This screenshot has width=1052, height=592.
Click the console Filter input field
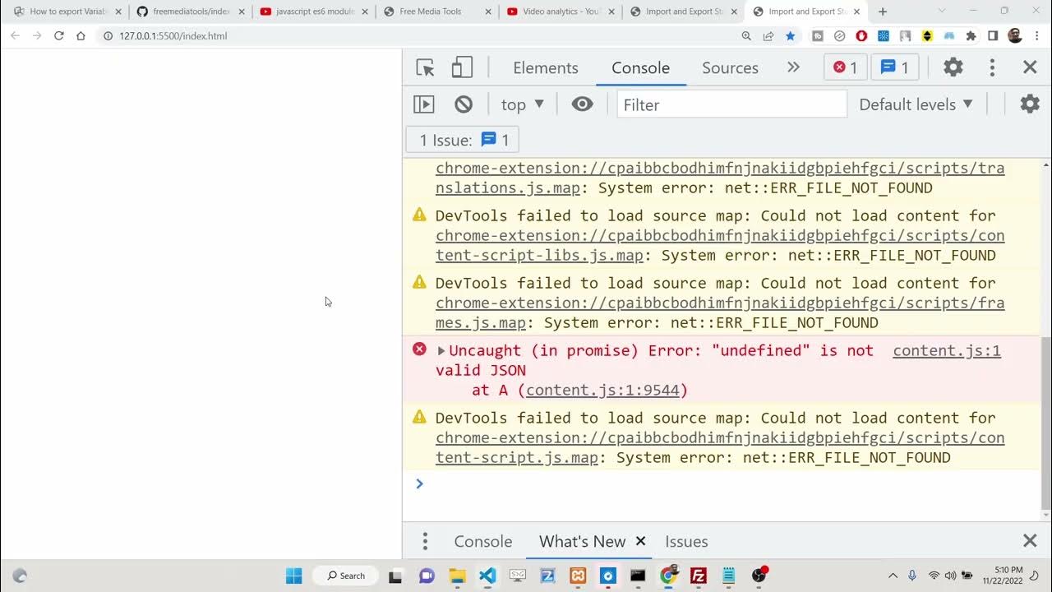731,104
